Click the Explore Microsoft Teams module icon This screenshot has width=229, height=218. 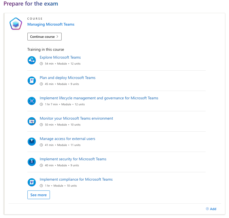pyautogui.click(x=32, y=60)
